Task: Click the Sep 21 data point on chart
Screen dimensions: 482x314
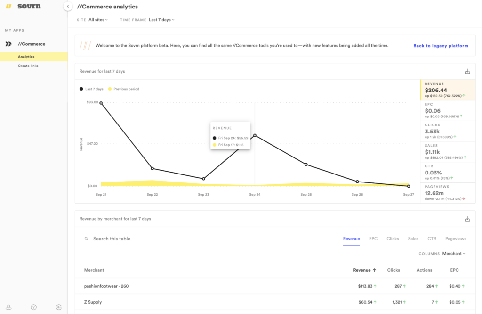Action: (101, 103)
